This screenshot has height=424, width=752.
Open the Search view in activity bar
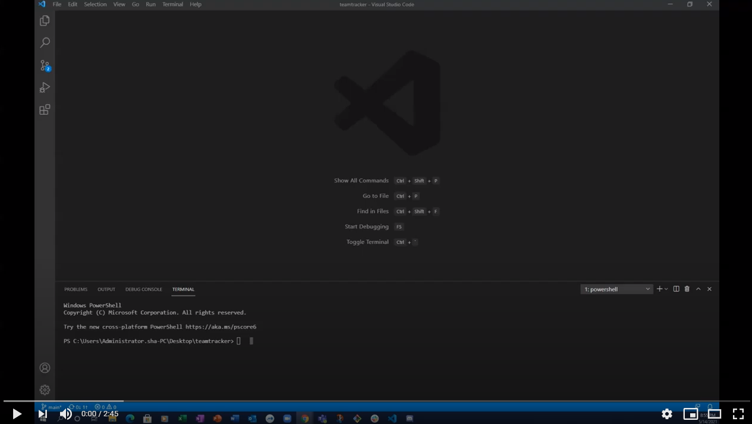tap(45, 43)
